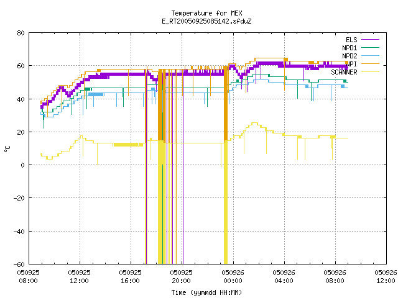Click the y-axis value 80
Screen dimensions: 398x298
21,33
